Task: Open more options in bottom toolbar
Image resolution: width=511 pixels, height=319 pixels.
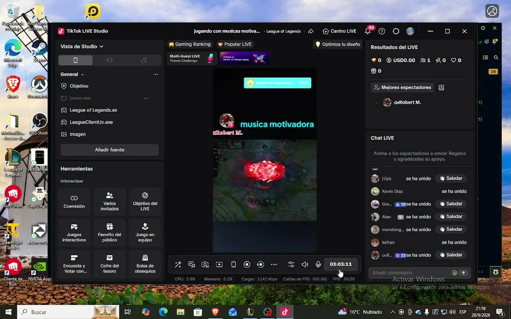Action: (x=274, y=265)
